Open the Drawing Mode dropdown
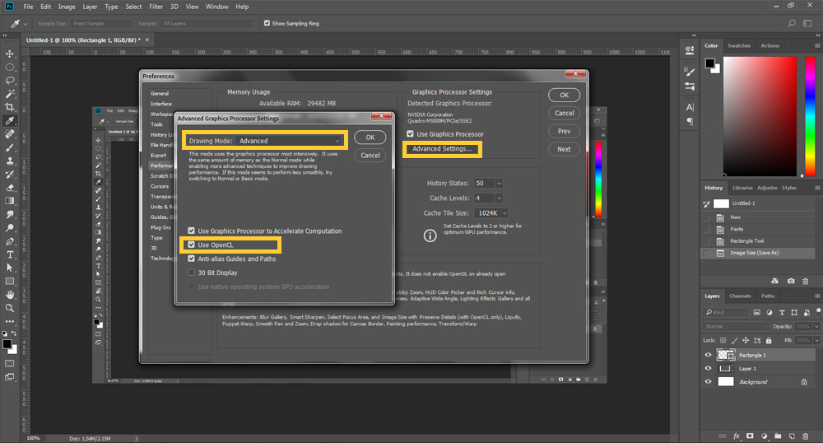The height and width of the screenshot is (443, 823). [290, 141]
